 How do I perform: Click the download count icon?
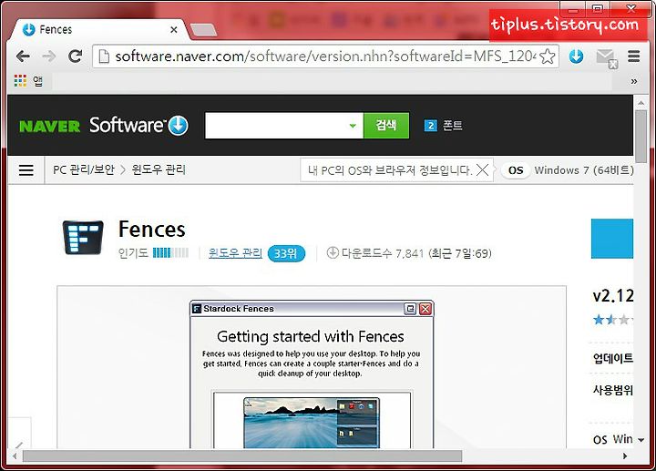pos(333,252)
